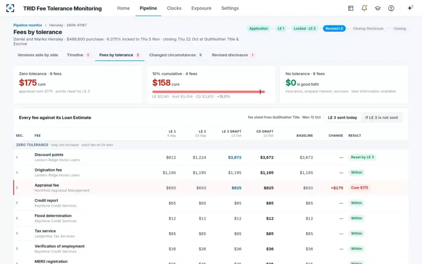Click the LE 3 DRAFT column header
The width and height of the screenshot is (422, 264).
tap(231, 133)
